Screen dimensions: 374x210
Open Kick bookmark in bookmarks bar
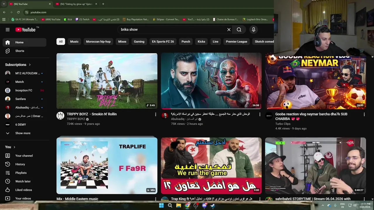68,20
